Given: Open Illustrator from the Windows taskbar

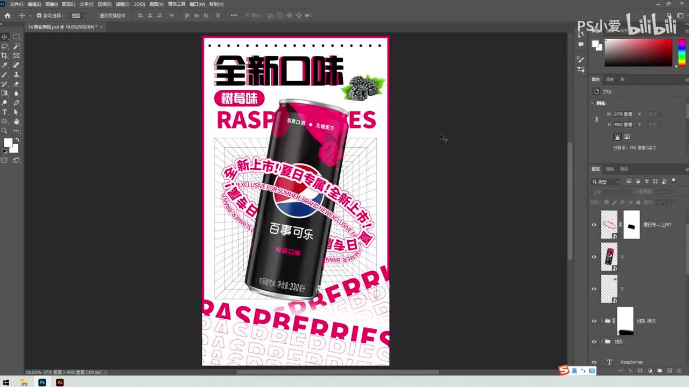Looking at the screenshot, I should [x=60, y=382].
